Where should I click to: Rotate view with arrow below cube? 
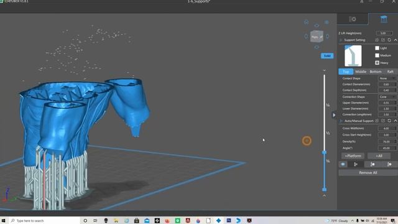tap(317, 47)
